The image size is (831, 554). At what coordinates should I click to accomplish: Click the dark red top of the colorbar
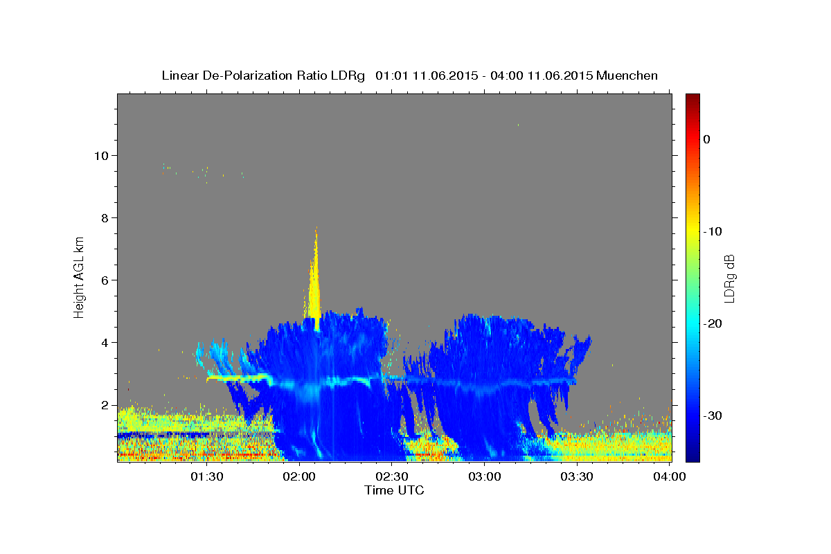pos(692,100)
